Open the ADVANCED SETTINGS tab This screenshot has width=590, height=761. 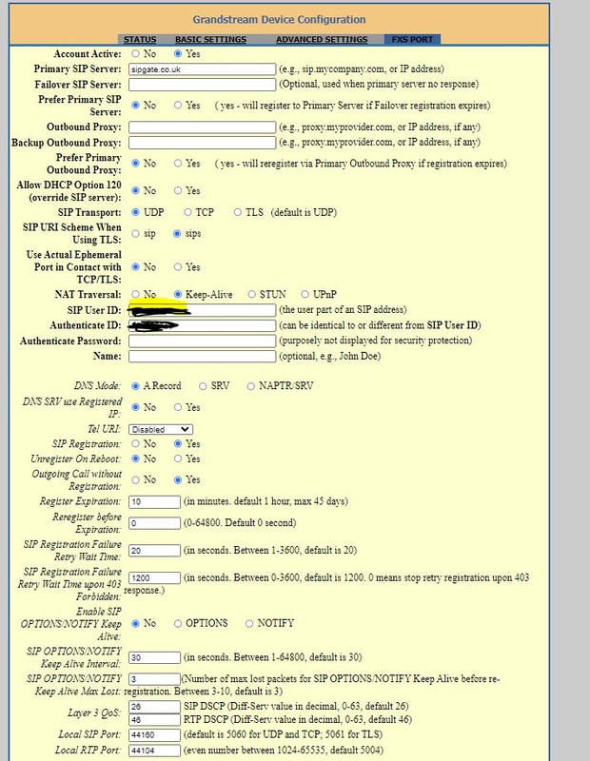point(322,39)
